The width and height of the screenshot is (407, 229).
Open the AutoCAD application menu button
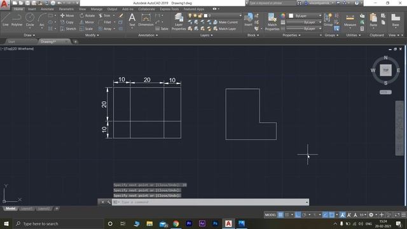[5, 4]
